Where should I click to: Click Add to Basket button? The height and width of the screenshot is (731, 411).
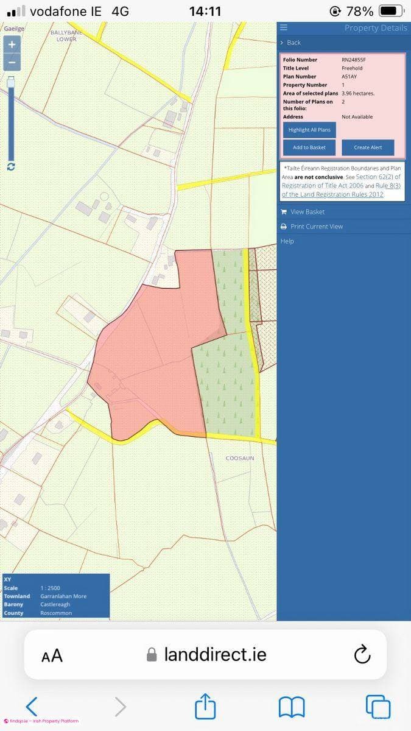click(x=309, y=147)
